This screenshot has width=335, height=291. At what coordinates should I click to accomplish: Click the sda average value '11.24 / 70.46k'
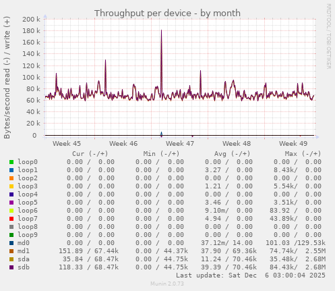coord(229,259)
